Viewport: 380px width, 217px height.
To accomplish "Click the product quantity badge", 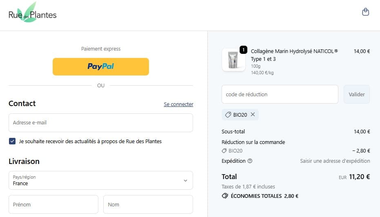I will (243, 50).
